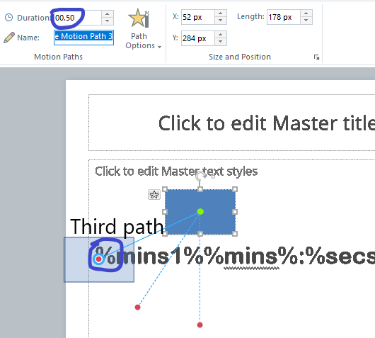Click the Third path text label
The height and width of the screenshot is (338, 375).
pos(117,227)
